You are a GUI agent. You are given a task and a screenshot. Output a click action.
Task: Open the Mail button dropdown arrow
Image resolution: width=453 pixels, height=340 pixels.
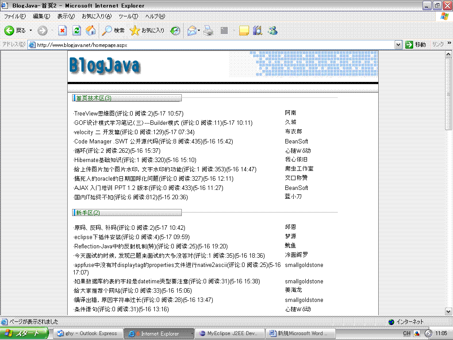click(x=199, y=31)
